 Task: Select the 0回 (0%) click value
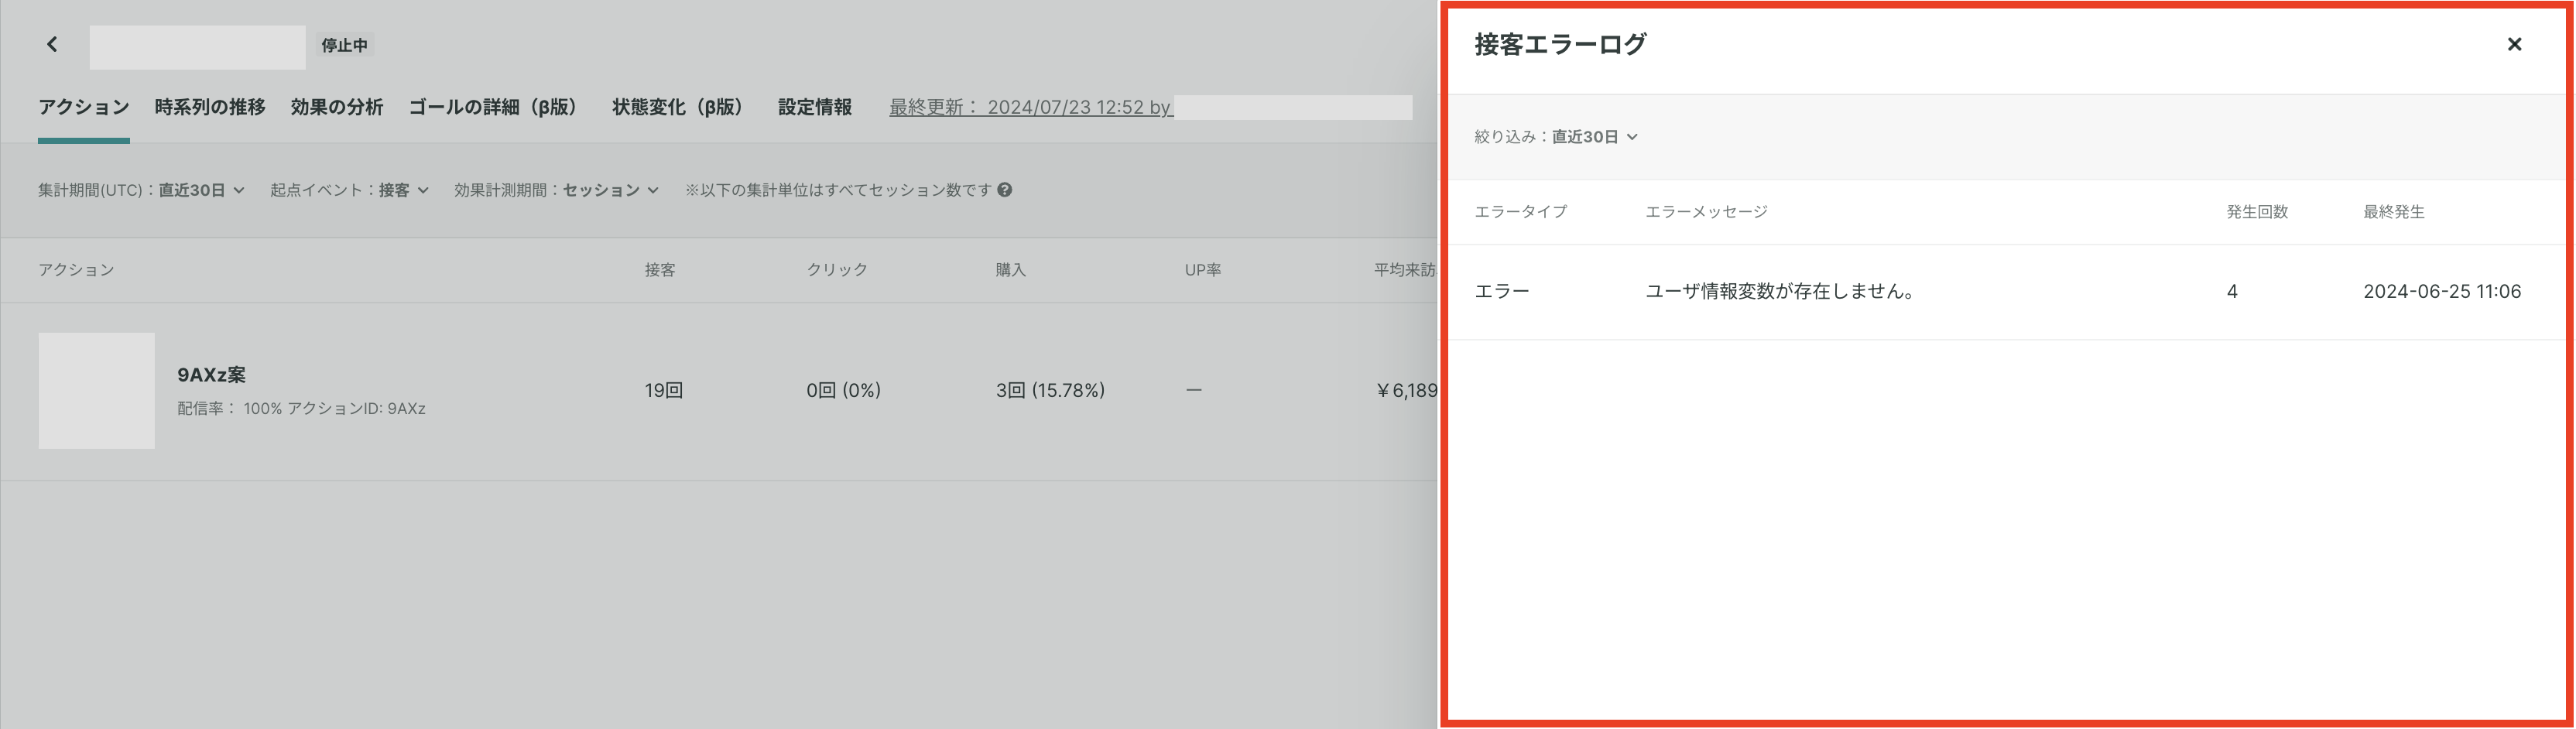pos(843,391)
